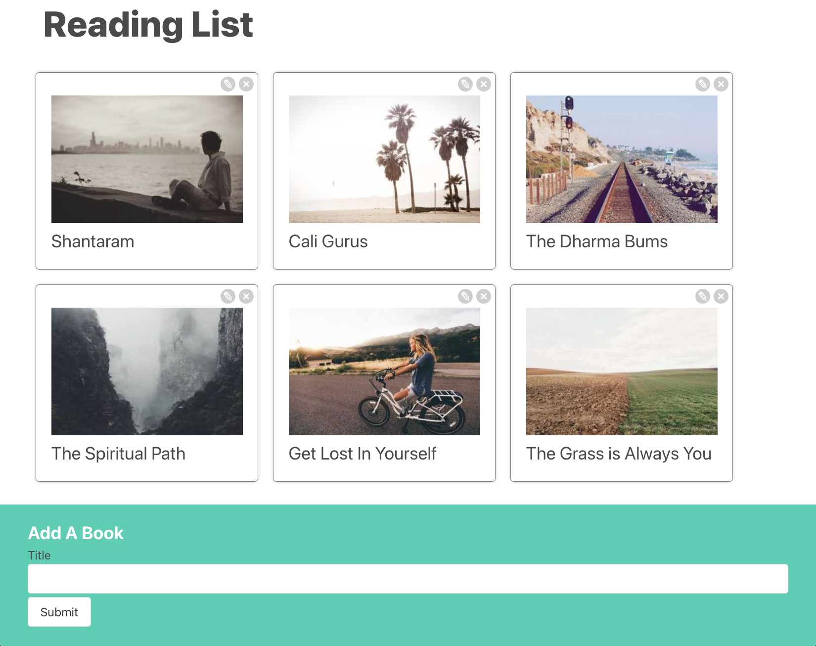Select the Get Lost In Yourself title text
Viewport: 816px width, 646px height.
[363, 453]
